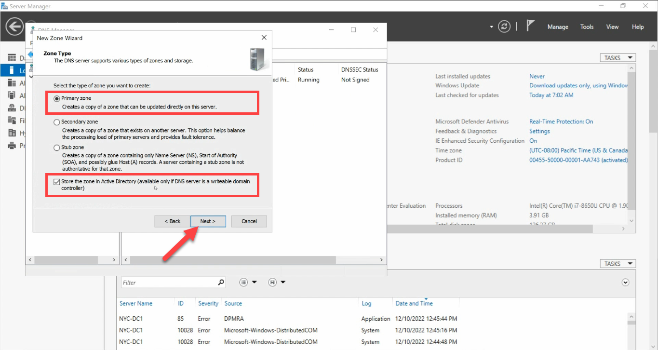This screenshot has height=350, width=658.
Task: Open File and Storage Services sidebar icon
Action: 12,121
